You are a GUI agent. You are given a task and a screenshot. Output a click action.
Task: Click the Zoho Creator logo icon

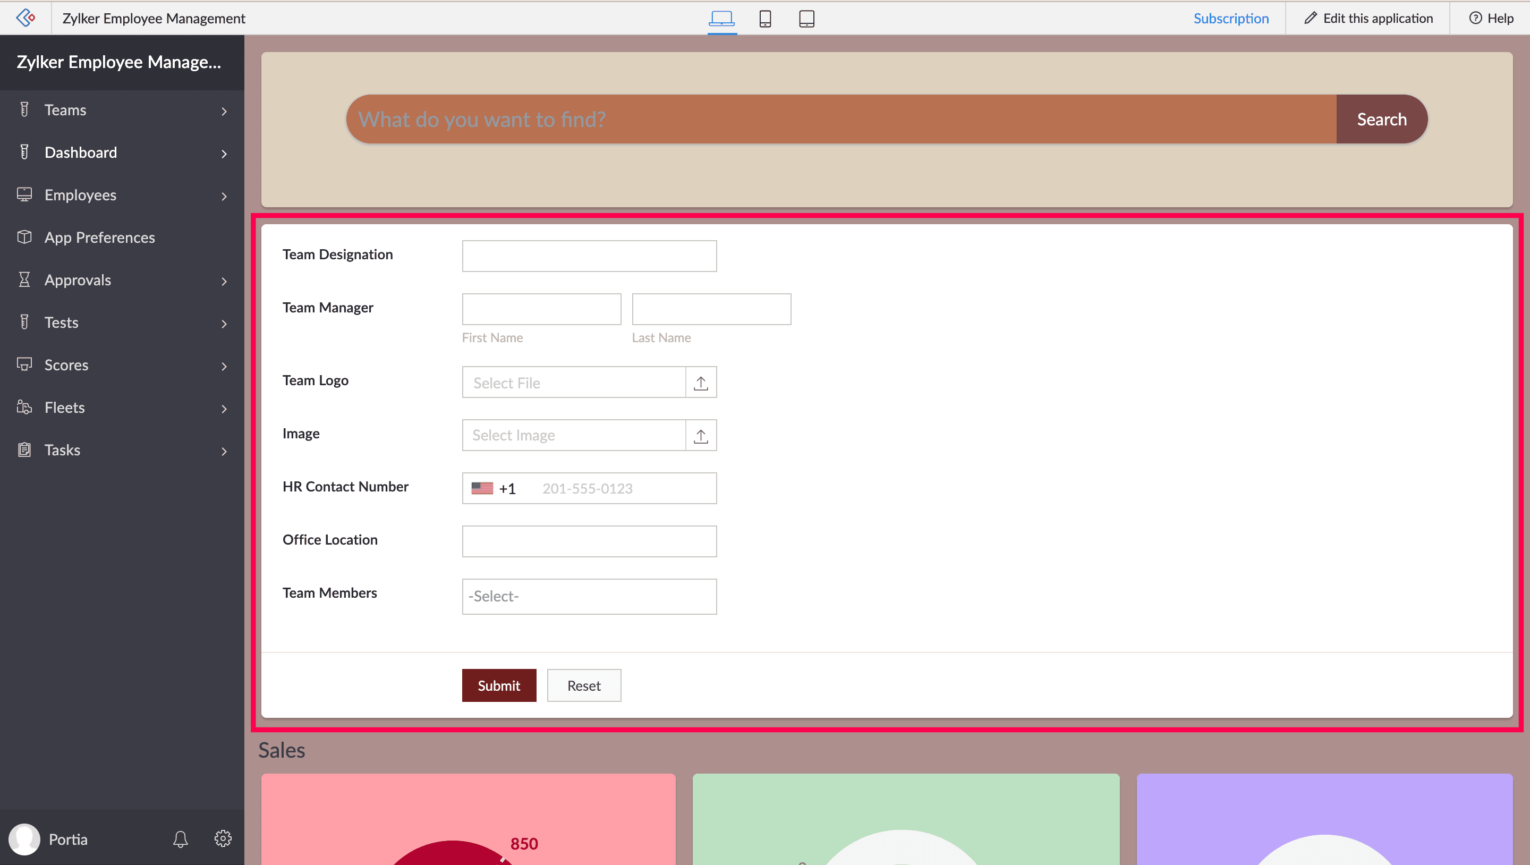(25, 18)
